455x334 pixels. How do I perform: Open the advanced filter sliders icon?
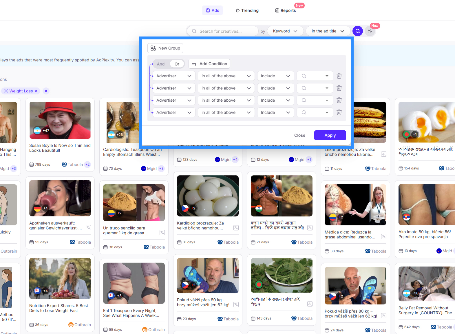(370, 31)
